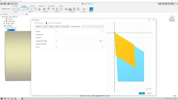Open the data panel grid icon

click(x=1, y=4)
